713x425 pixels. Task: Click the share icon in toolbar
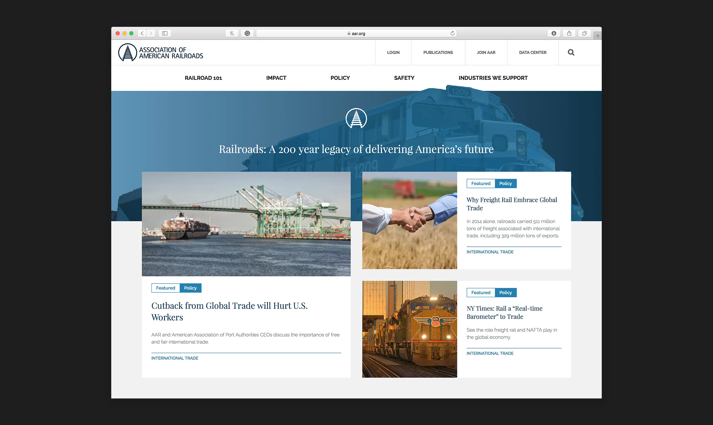coord(569,33)
